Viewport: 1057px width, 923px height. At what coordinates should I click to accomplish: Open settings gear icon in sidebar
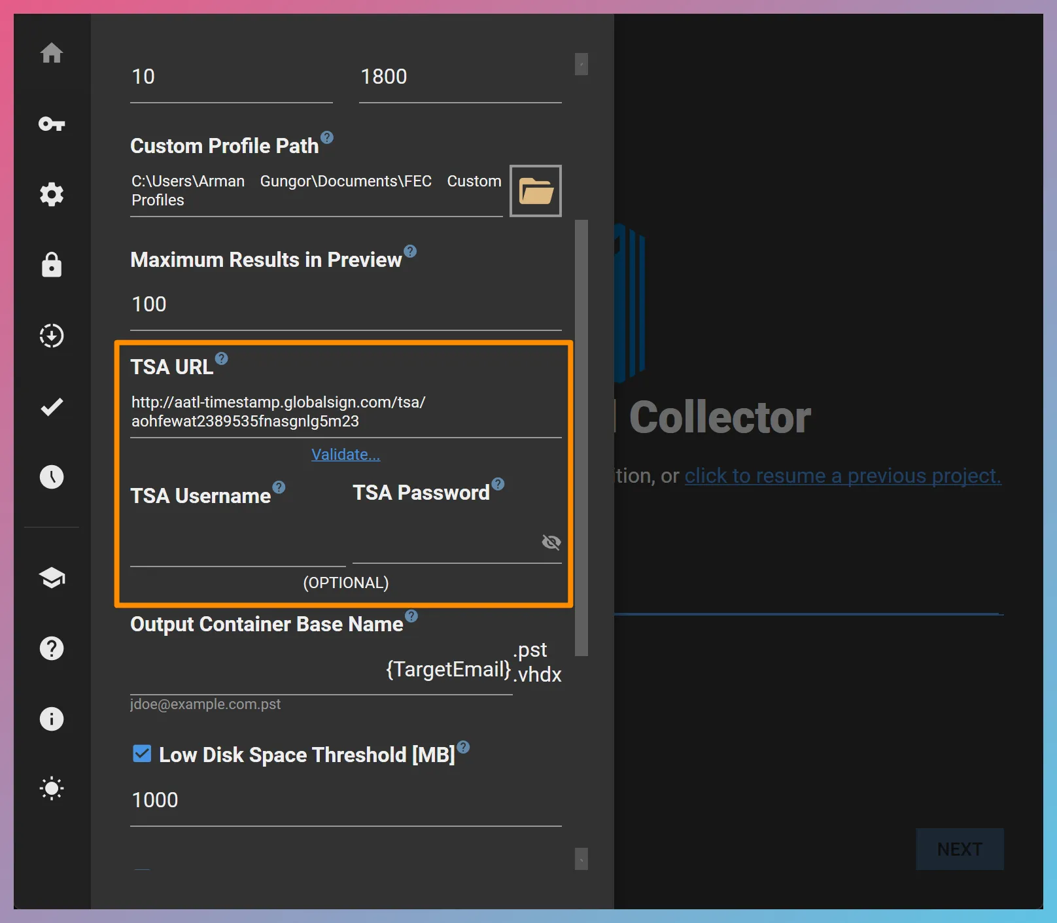[x=52, y=194]
